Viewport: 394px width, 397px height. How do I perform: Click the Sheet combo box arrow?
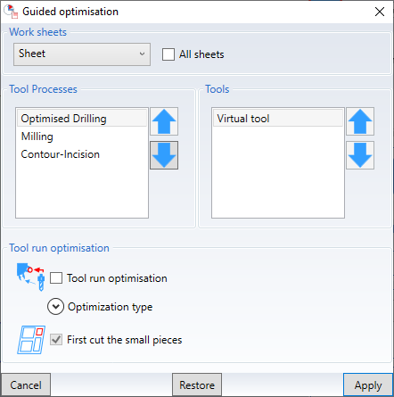[143, 54]
